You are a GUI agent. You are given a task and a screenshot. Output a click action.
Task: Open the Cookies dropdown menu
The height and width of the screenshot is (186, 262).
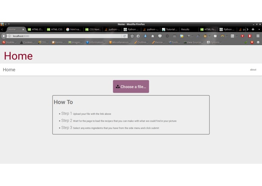click(x=27, y=43)
